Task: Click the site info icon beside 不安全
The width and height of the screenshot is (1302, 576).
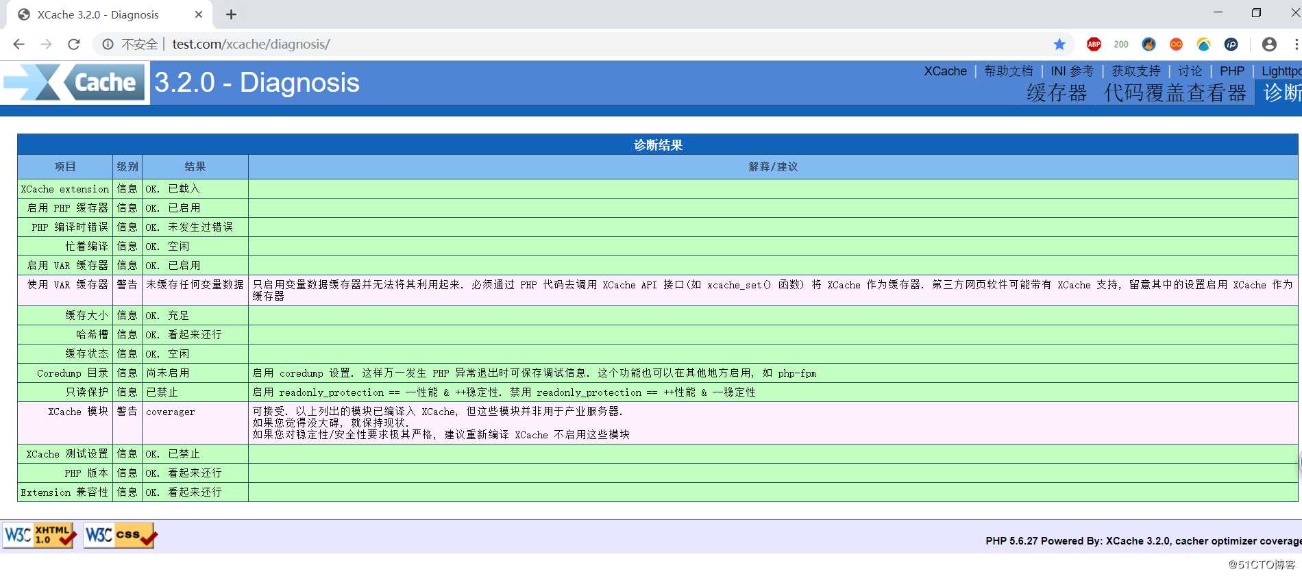Action: point(108,44)
